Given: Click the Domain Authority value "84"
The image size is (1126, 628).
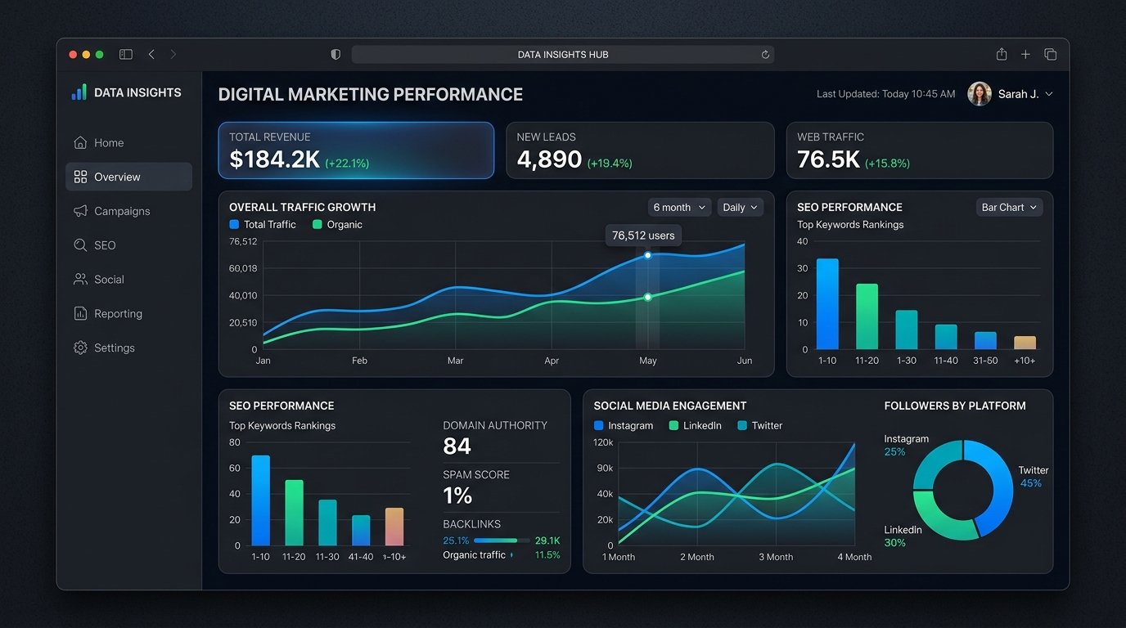Looking at the screenshot, I should click(457, 446).
